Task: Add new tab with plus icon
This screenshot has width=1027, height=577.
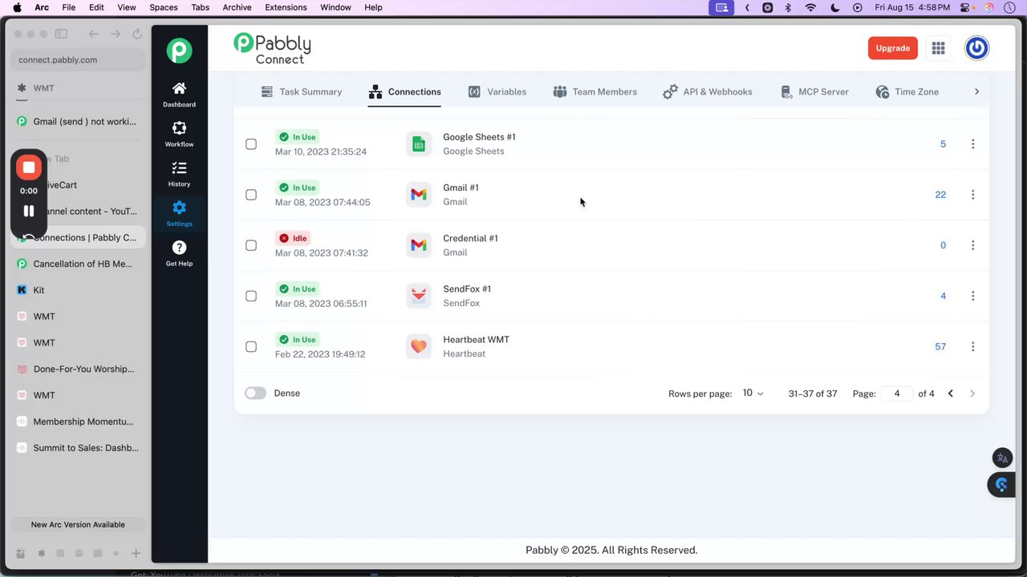Action: (x=136, y=554)
